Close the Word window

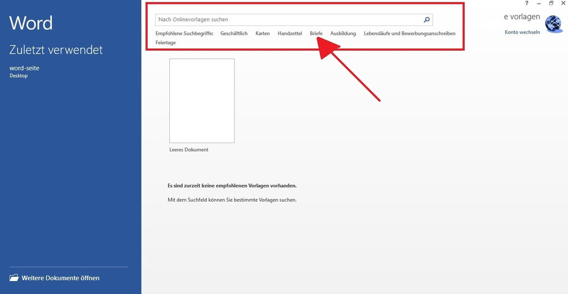(x=563, y=4)
